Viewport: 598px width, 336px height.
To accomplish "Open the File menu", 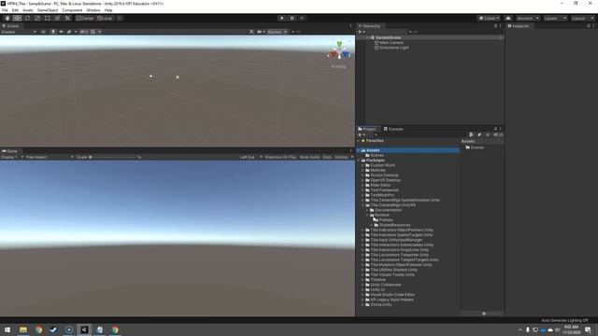I will [x=5, y=10].
